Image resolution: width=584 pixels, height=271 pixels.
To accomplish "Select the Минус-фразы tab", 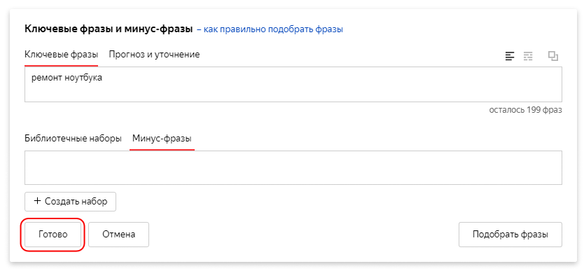I will click(162, 139).
